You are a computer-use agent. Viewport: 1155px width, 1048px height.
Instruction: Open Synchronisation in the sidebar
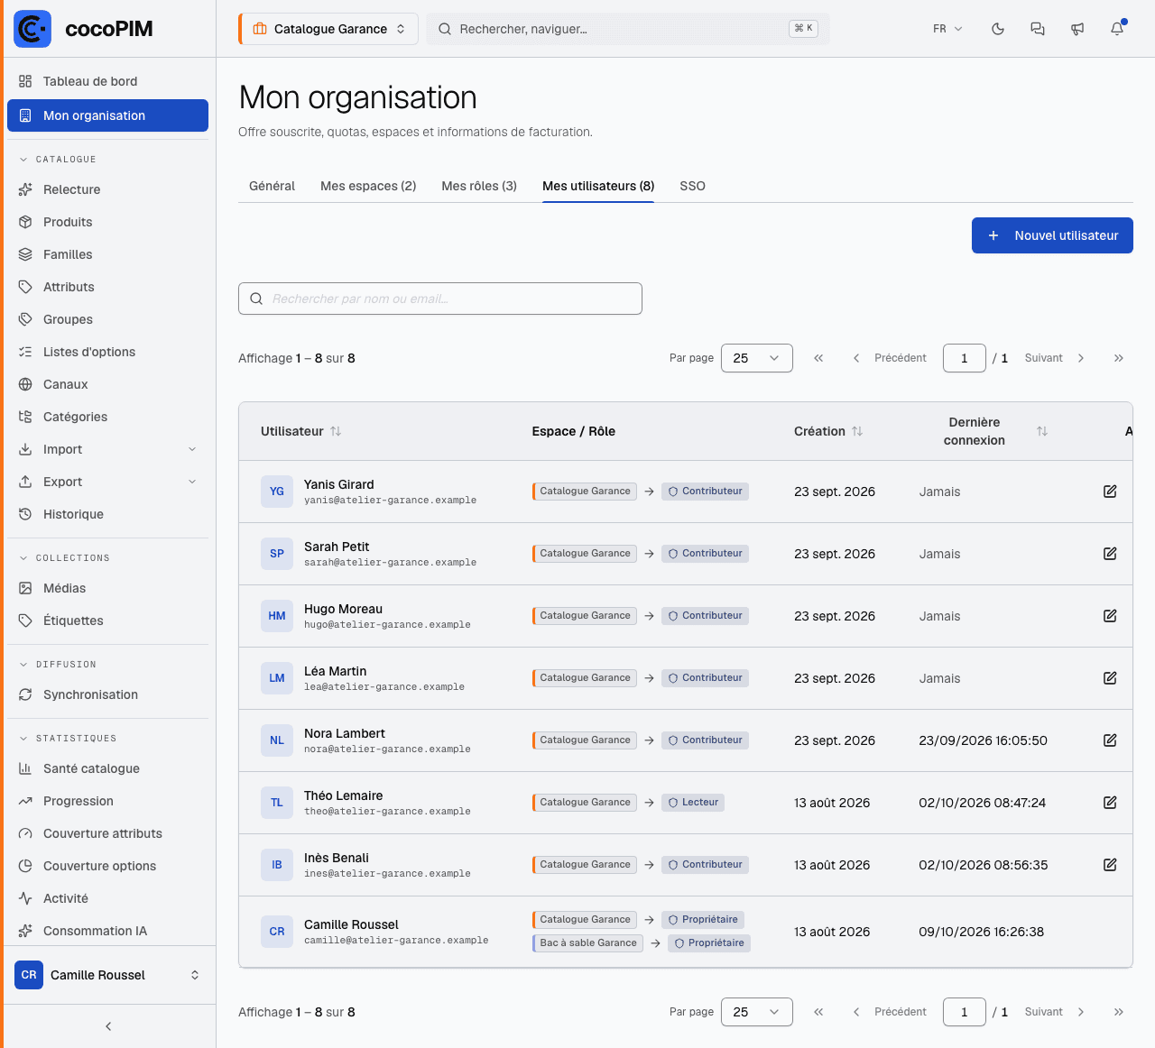108,694
